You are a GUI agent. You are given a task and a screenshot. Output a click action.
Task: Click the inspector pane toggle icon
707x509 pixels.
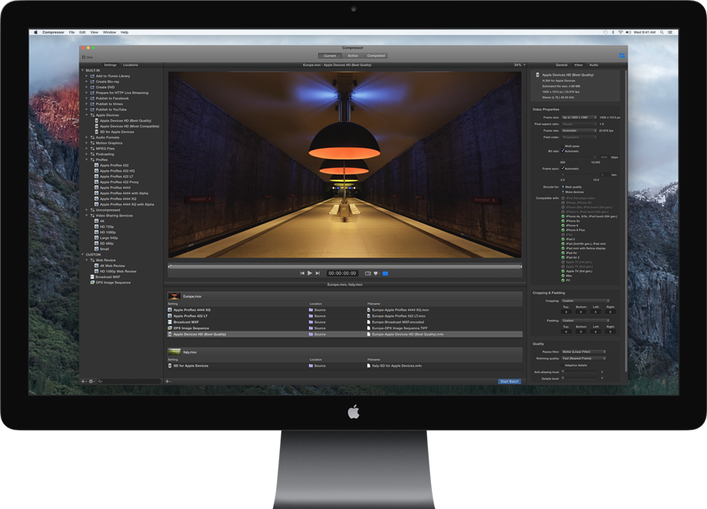tap(622, 56)
